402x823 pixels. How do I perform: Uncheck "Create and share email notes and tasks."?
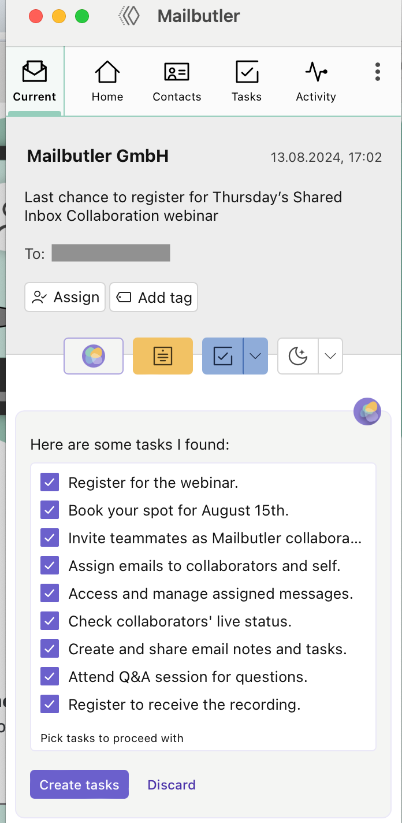click(x=50, y=649)
